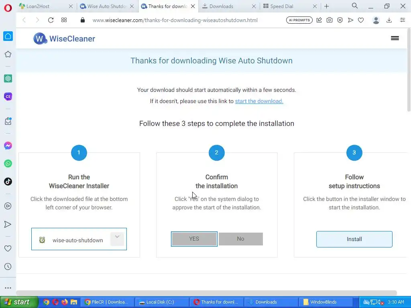
Task: Open Bookmarks star in sidebar
Action: coord(8,54)
